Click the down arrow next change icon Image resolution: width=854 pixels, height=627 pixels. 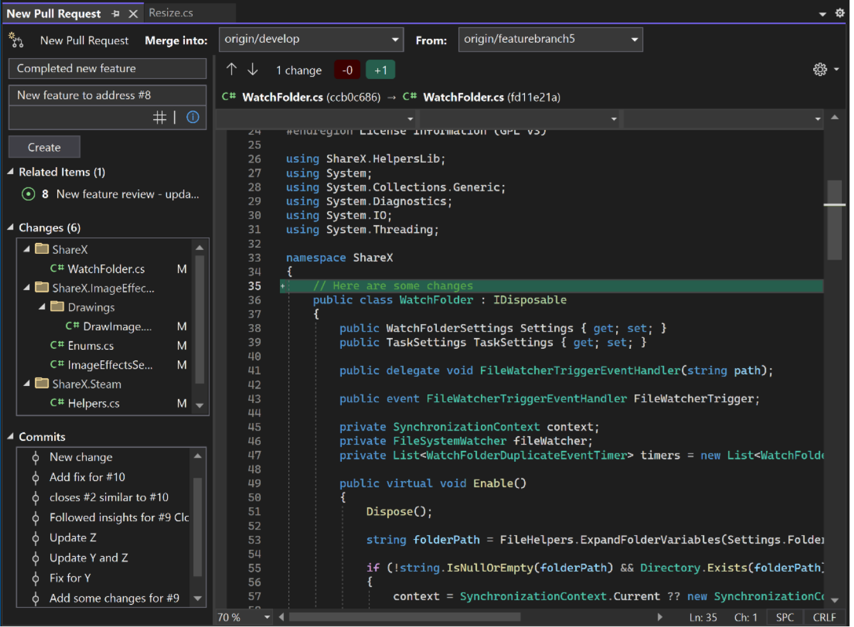(253, 70)
